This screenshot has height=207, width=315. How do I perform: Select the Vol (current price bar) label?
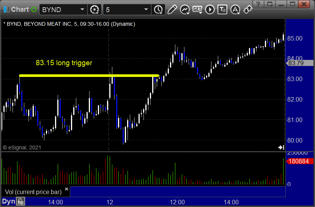pos(33,192)
